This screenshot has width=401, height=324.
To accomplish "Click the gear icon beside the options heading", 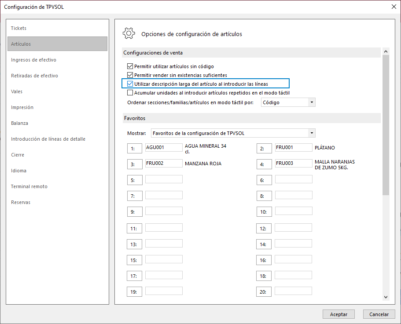I will [129, 33].
